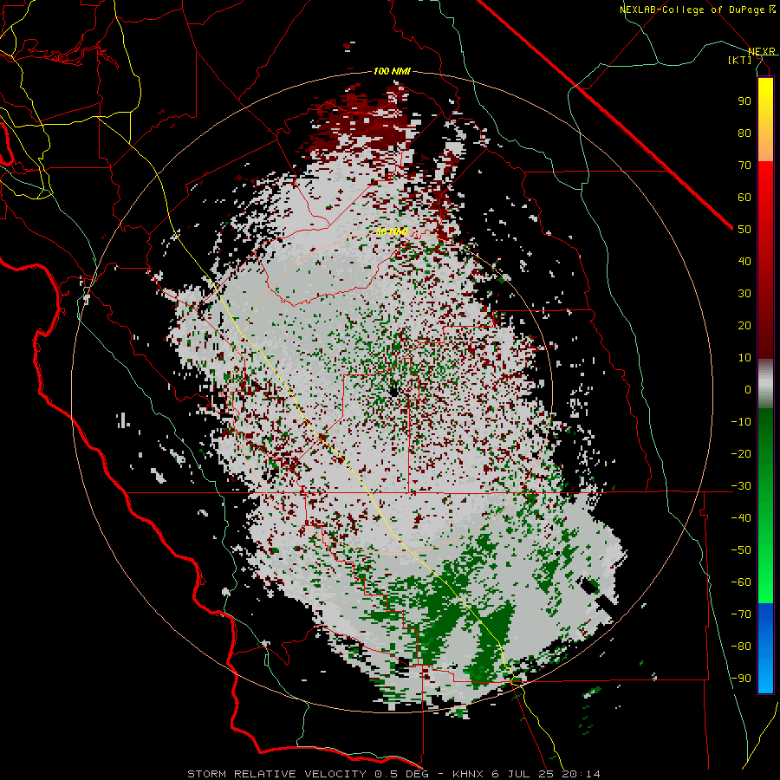Click the '-70' value on velocity scale

[x=741, y=614]
